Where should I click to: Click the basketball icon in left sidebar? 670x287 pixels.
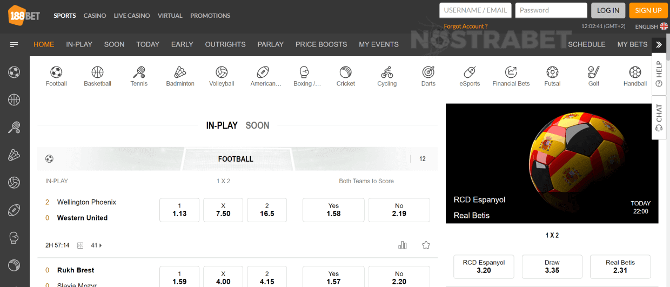coord(14,99)
